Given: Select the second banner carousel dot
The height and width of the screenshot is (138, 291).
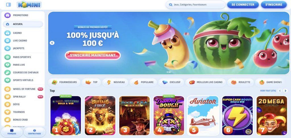Looking at the screenshot, I should (170, 72).
